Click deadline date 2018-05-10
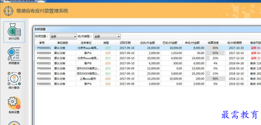261x125 pixels. [236, 69]
